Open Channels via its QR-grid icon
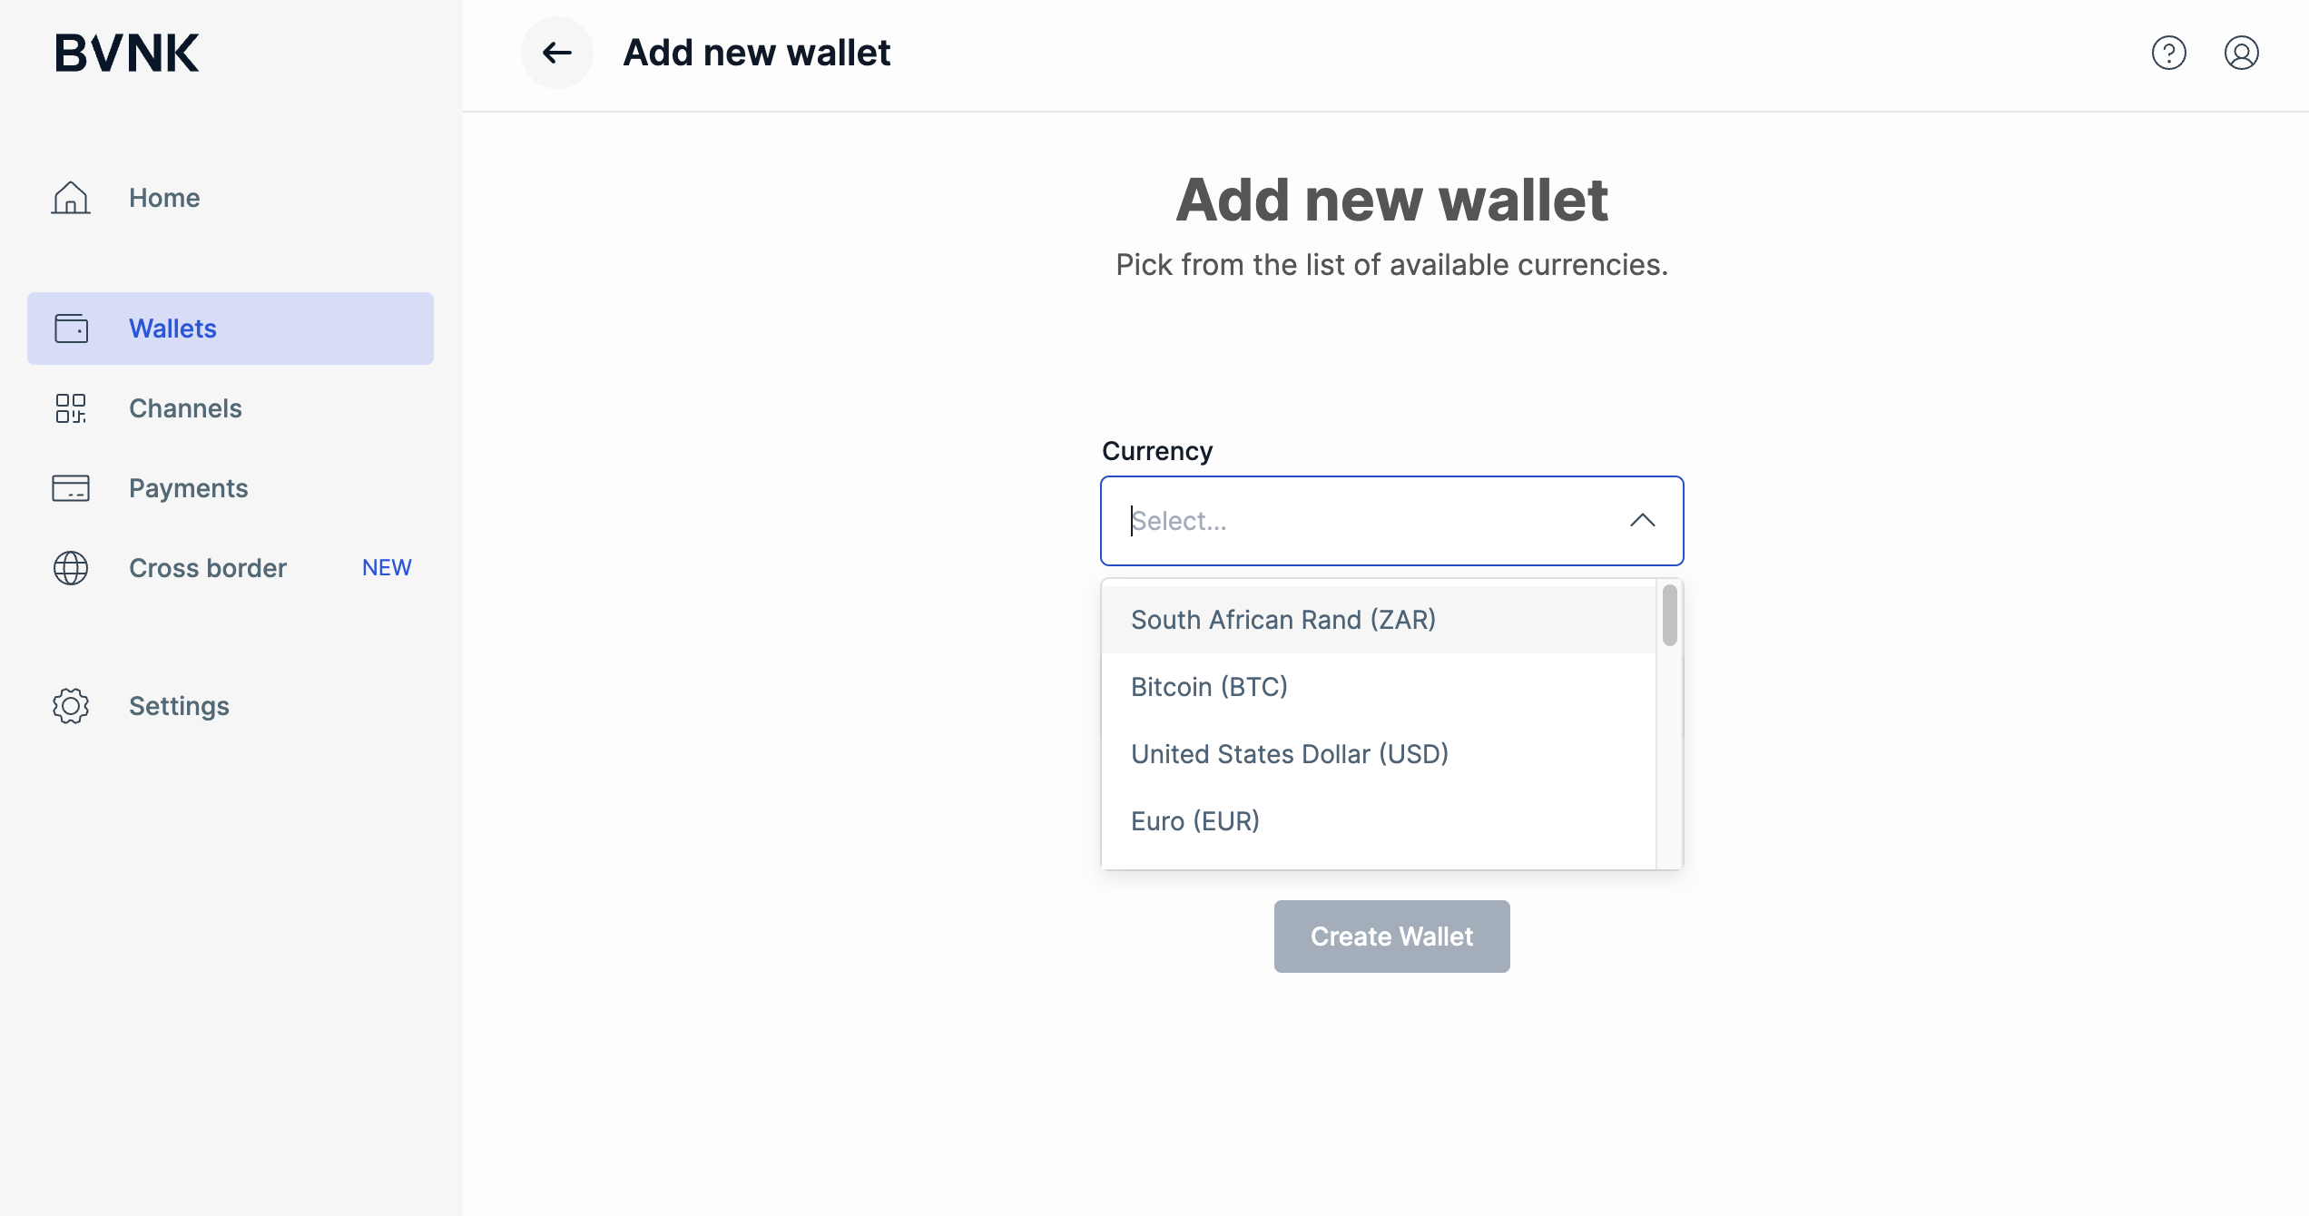The height and width of the screenshot is (1216, 2309). point(72,408)
